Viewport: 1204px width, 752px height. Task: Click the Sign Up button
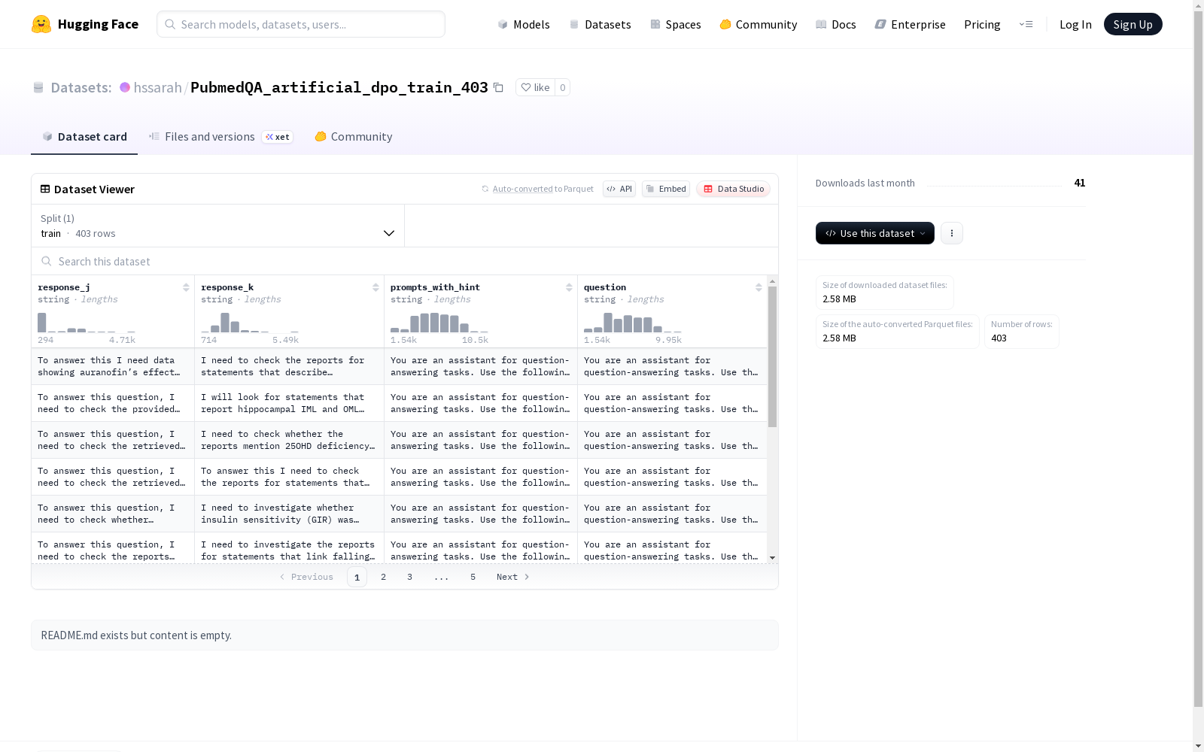coord(1133,24)
